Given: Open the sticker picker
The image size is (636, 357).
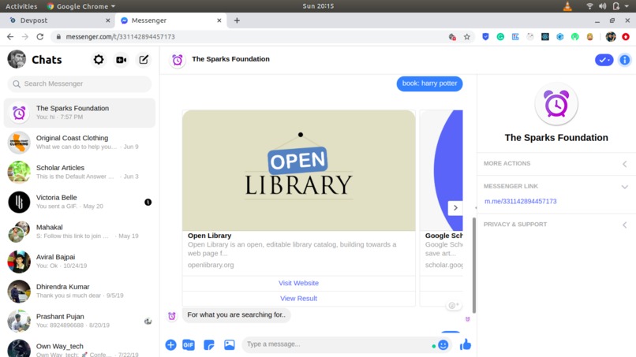Looking at the screenshot, I should click(x=209, y=345).
